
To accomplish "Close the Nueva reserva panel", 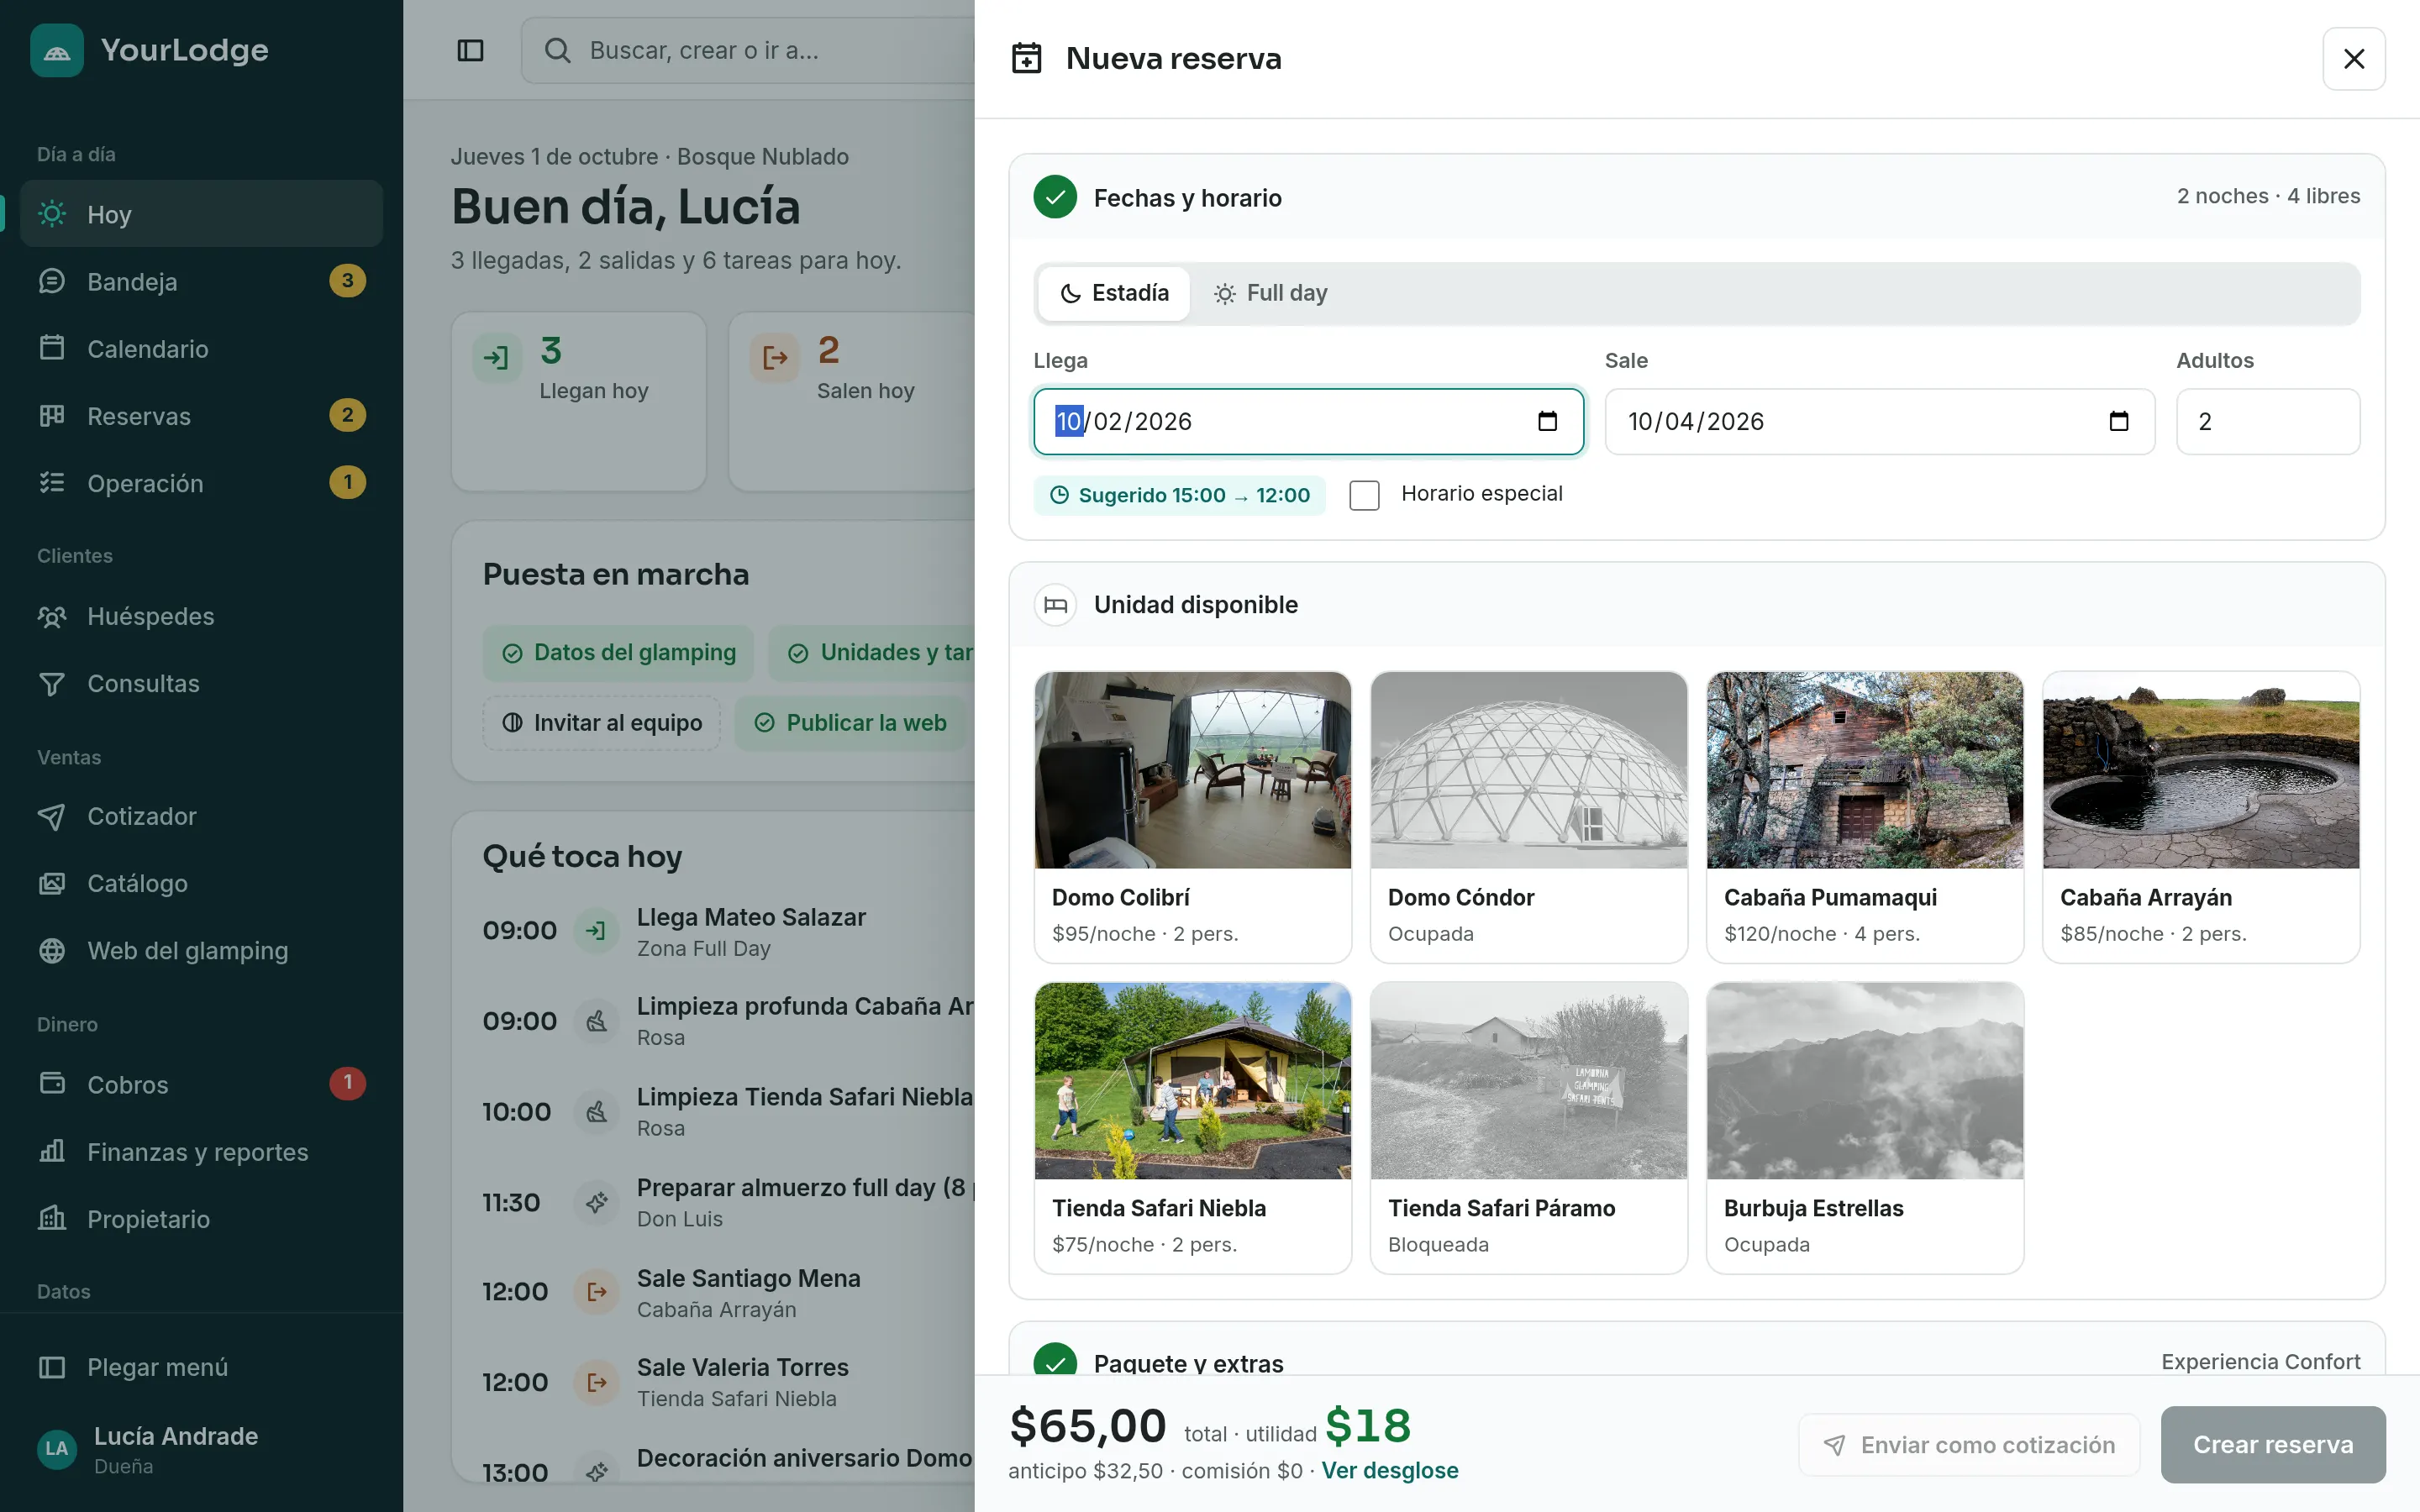I will 2353,59.
